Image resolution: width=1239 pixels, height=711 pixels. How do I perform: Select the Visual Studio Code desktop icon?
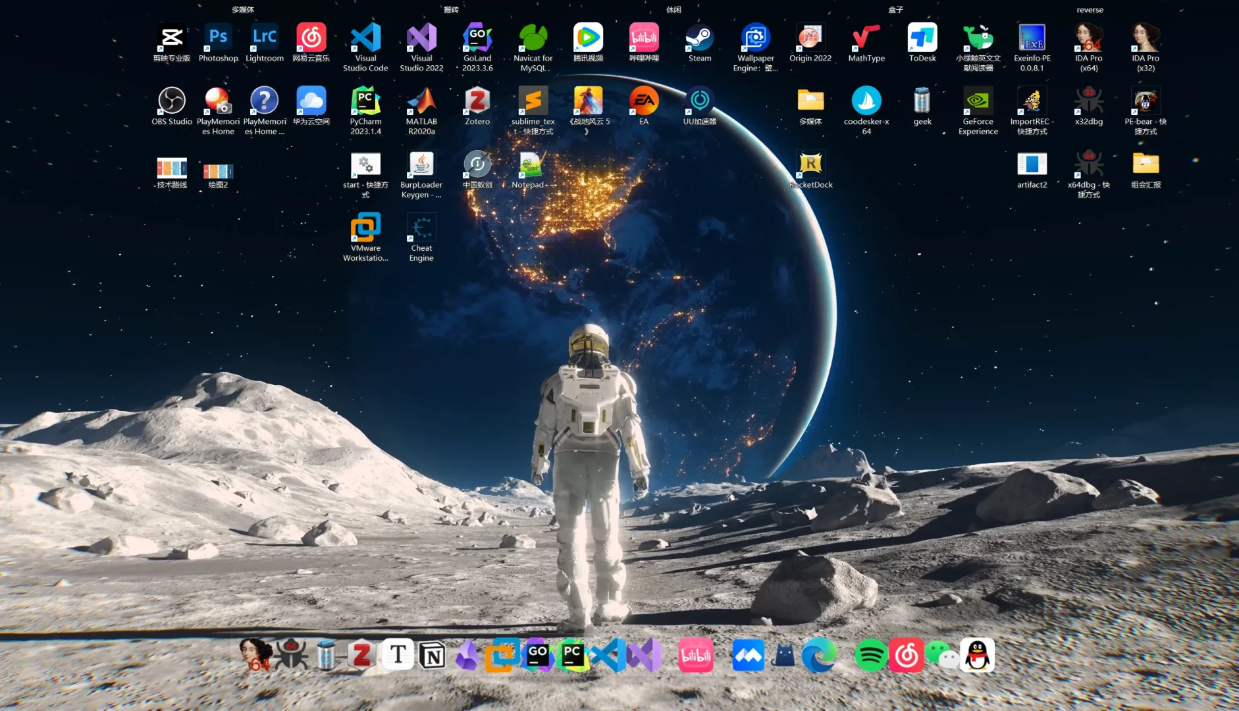pos(365,47)
